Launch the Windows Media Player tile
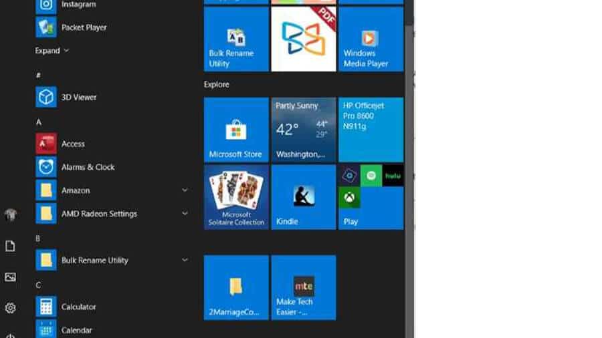The height and width of the screenshot is (338, 602). (x=371, y=39)
